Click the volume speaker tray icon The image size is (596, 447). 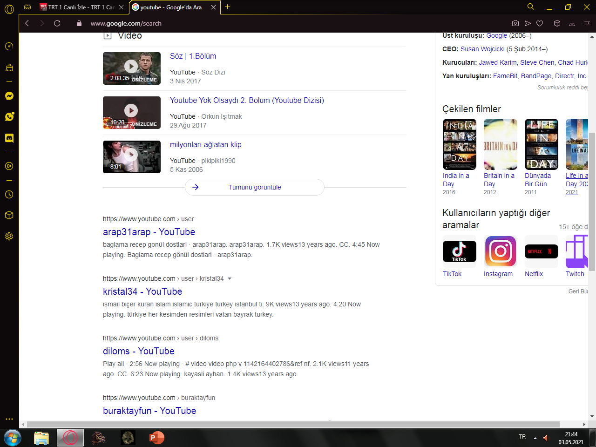[x=546, y=438]
